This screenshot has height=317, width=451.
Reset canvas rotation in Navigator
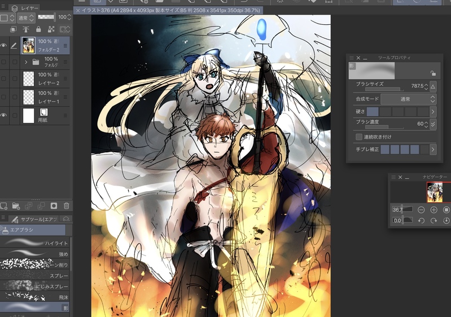(446, 221)
